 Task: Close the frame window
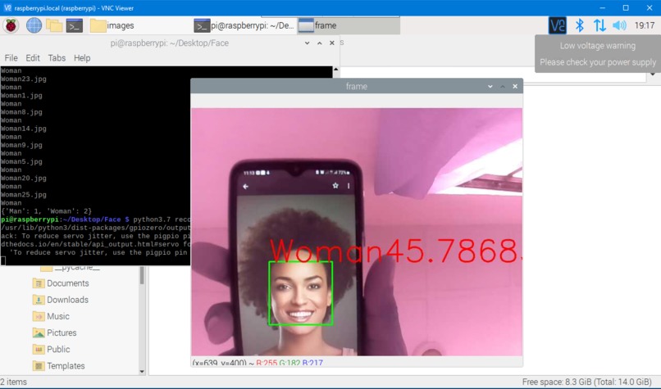515,86
